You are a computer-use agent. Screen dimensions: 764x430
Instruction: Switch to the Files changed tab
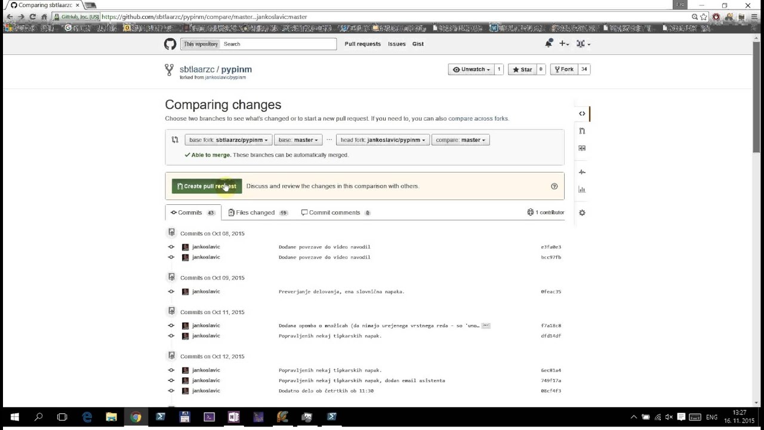pos(258,213)
